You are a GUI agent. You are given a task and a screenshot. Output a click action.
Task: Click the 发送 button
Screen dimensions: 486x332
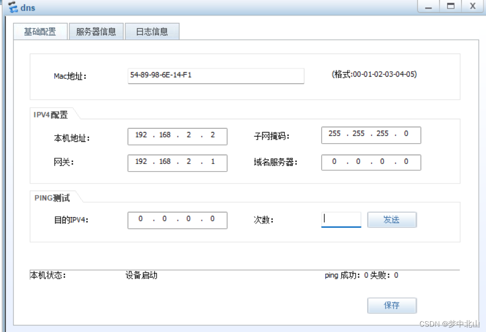click(x=392, y=220)
